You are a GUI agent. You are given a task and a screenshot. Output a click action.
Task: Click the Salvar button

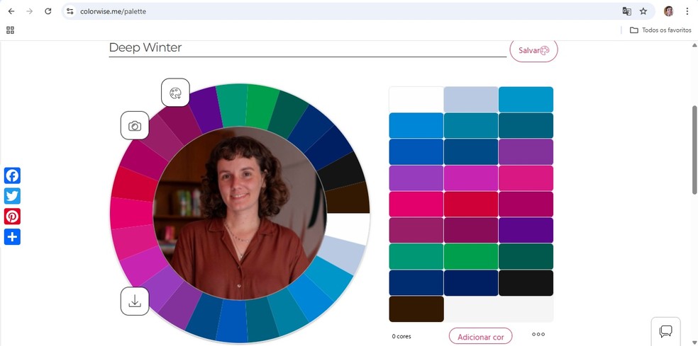click(x=533, y=50)
